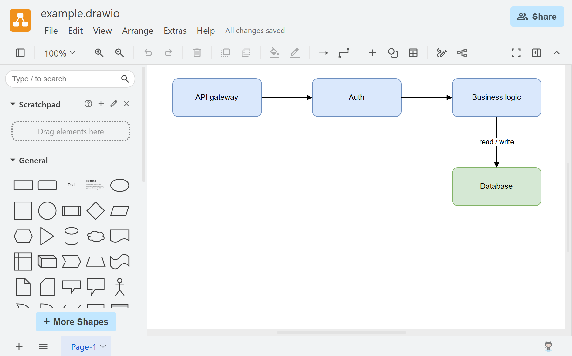
Task: Click the search magnifier in shapes panel
Action: (x=125, y=79)
